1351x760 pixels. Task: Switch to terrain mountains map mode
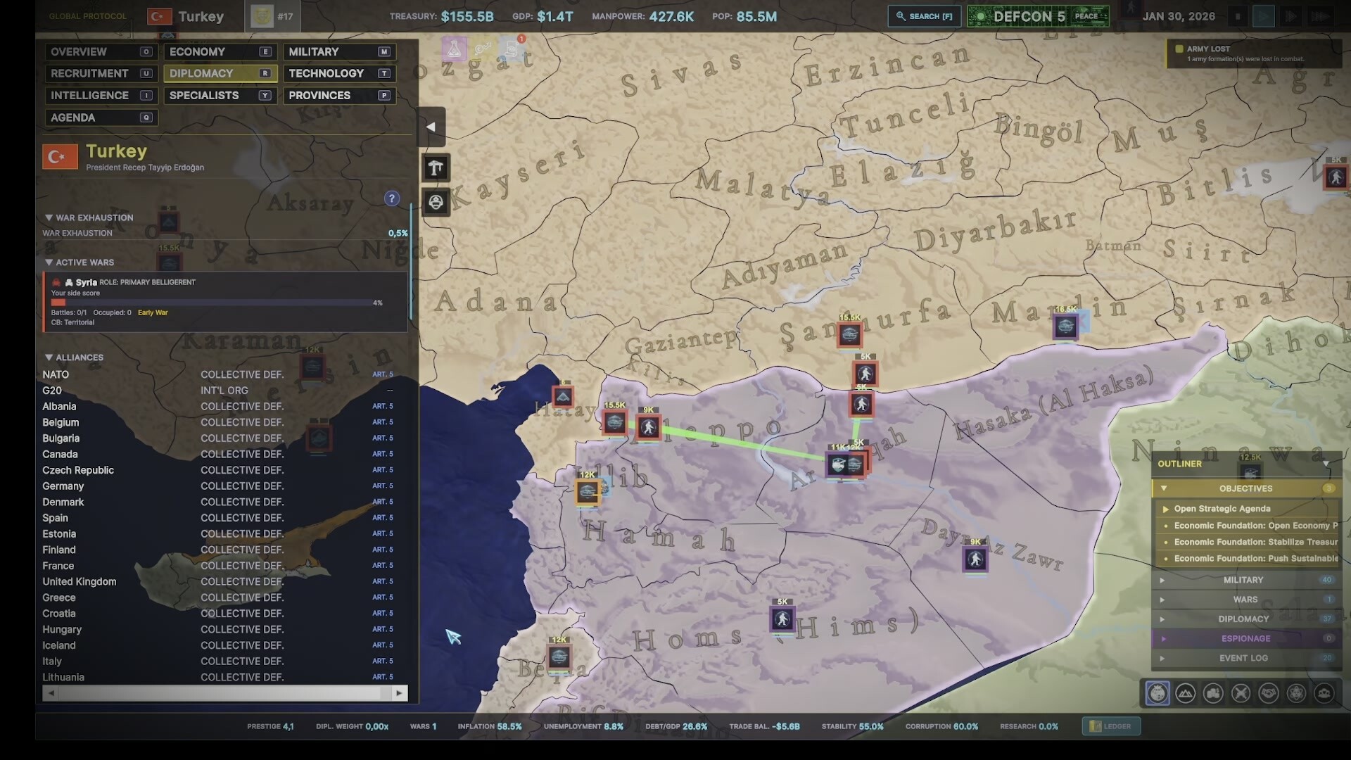click(x=1186, y=693)
